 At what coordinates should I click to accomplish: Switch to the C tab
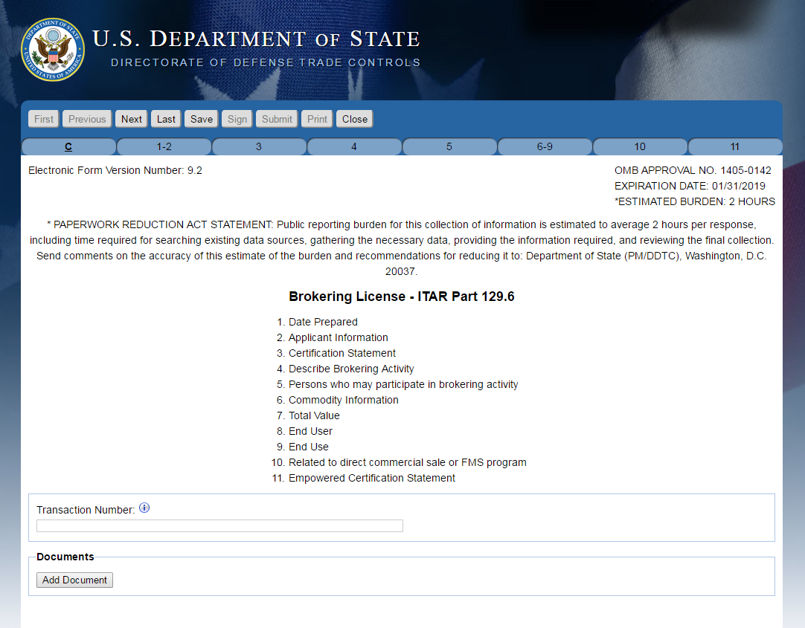click(68, 146)
